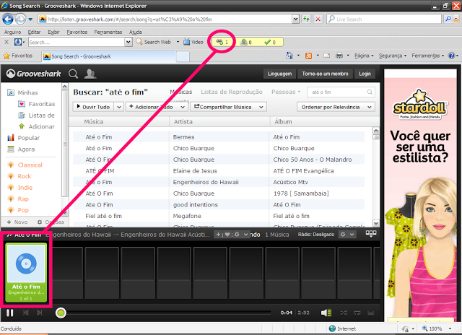Click the Grooveshark até o fim search field
Screen dimensions: 462x335
pos(341,92)
